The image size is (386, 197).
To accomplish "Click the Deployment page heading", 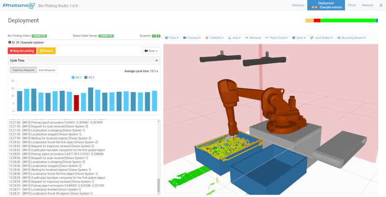I will tap(23, 21).
